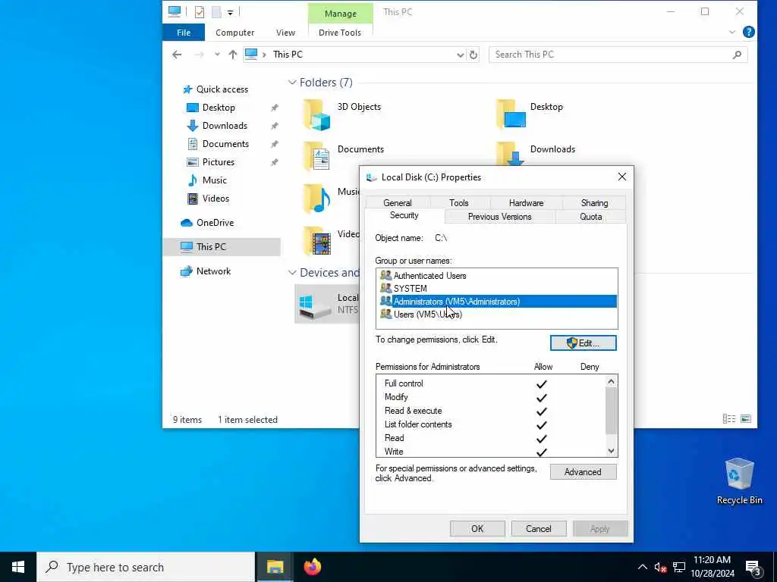Viewport: 777px width, 582px height.
Task: Click the Properties checkmark quick access icon
Action: point(200,12)
